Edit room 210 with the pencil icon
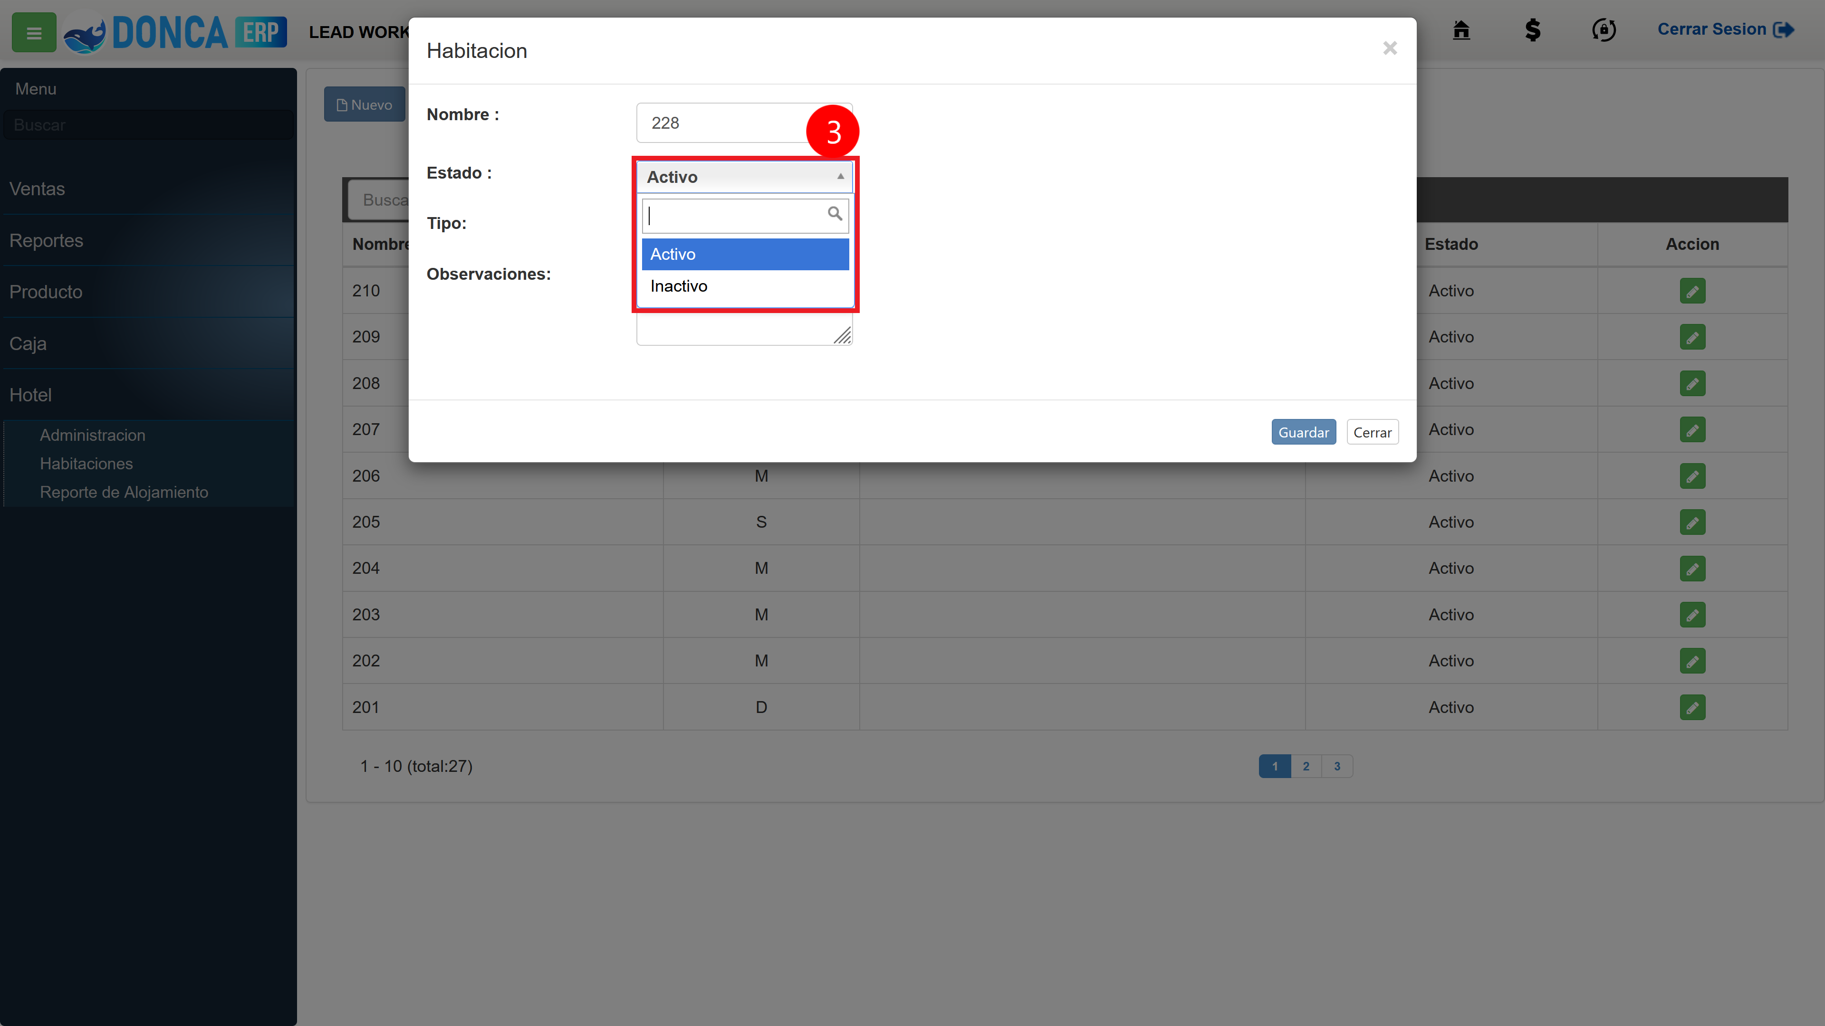The height and width of the screenshot is (1026, 1825). coord(1692,291)
